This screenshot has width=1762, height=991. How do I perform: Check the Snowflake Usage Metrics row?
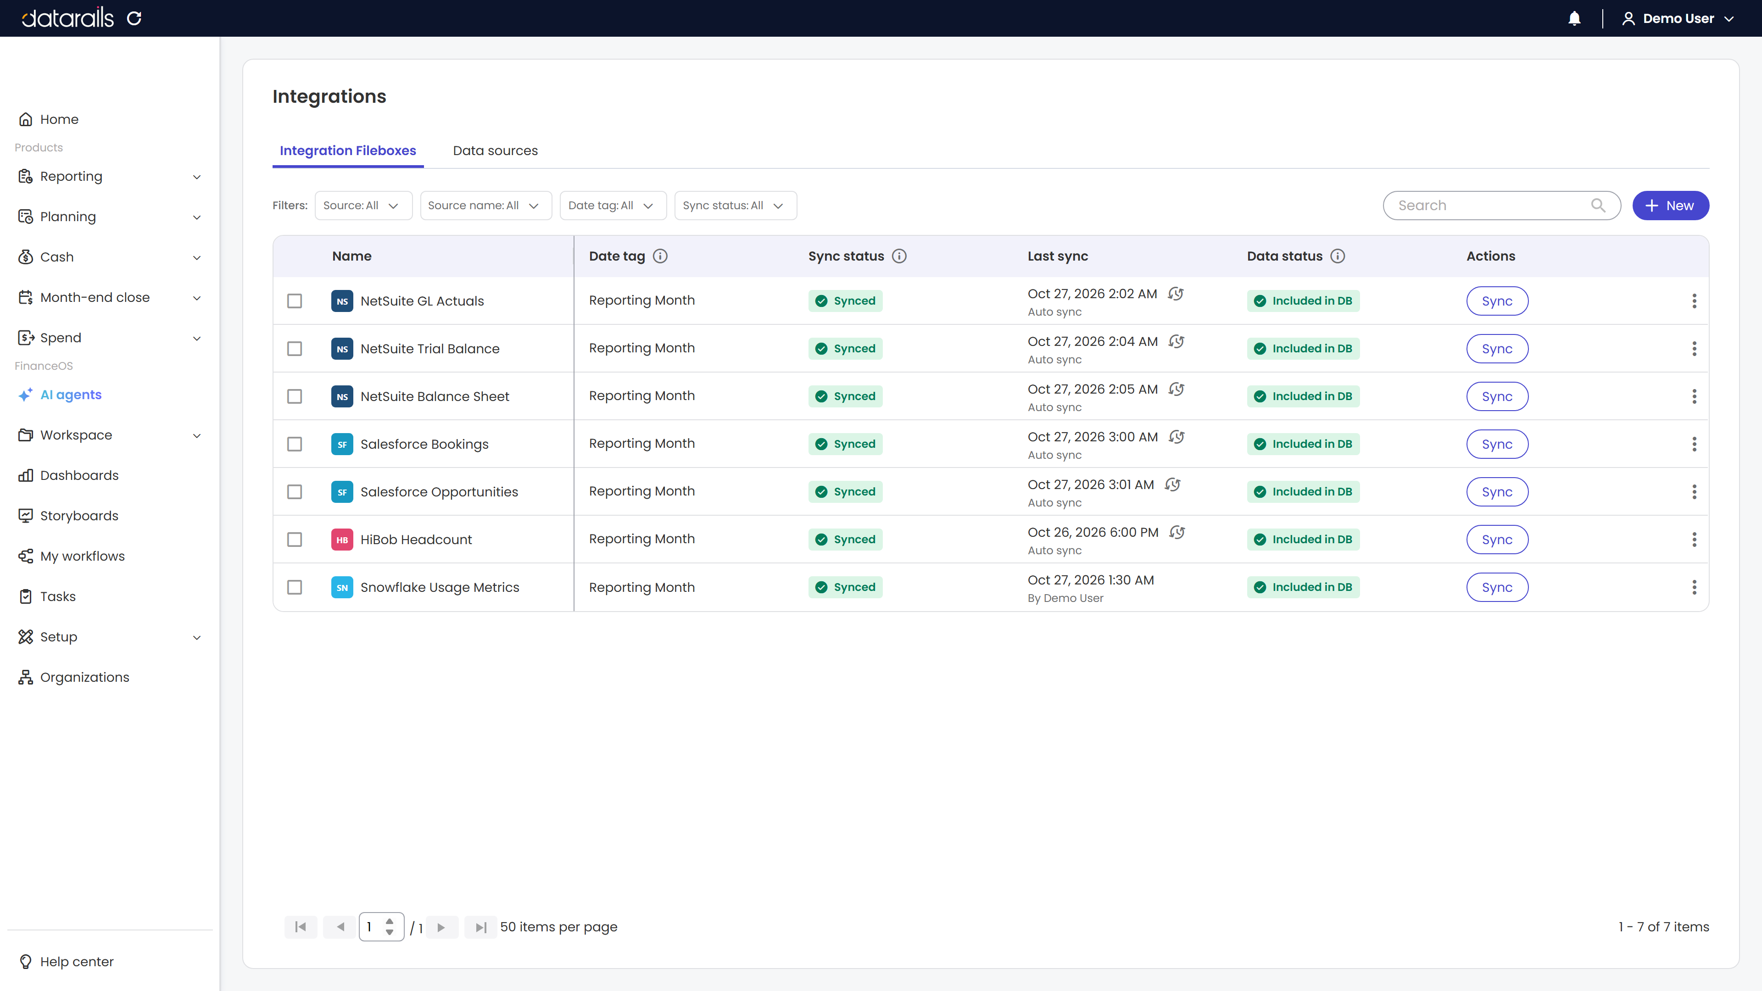pos(295,587)
